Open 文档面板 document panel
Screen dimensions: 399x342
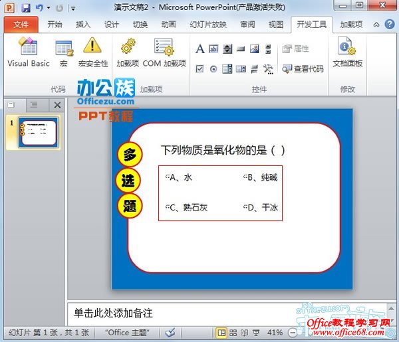pyautogui.click(x=347, y=52)
